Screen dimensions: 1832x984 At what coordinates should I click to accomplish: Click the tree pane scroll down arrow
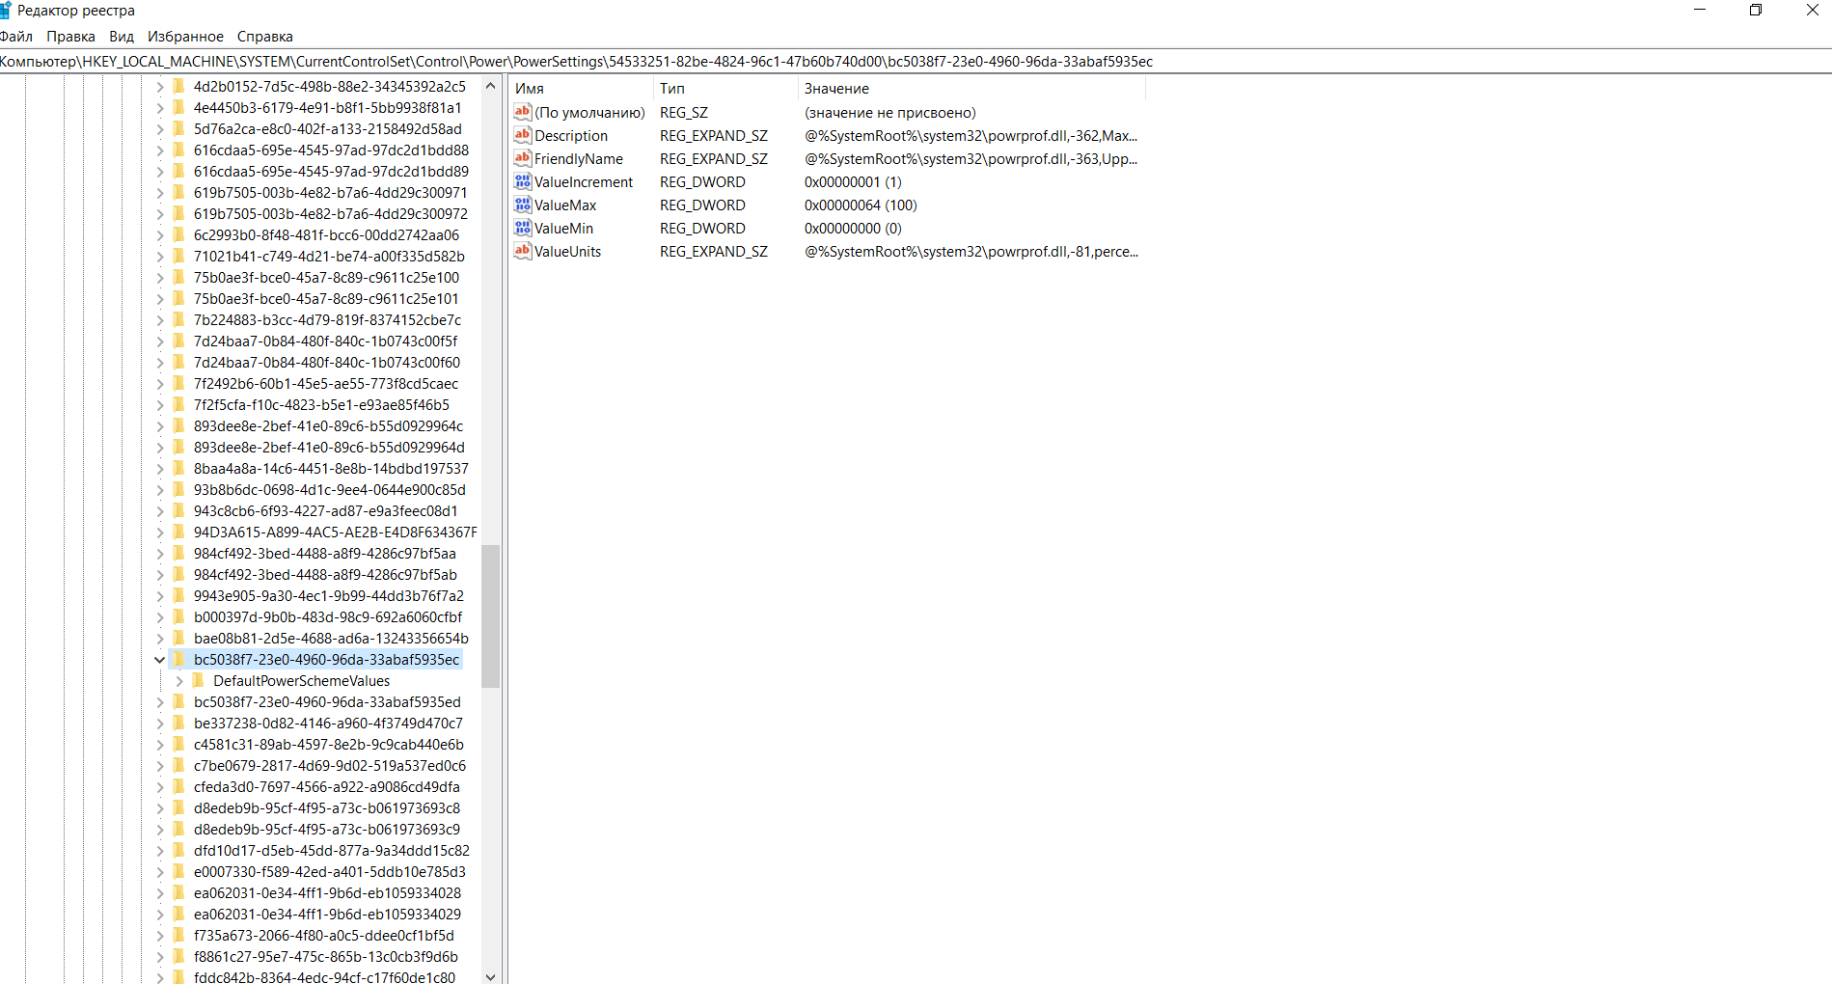click(x=490, y=976)
